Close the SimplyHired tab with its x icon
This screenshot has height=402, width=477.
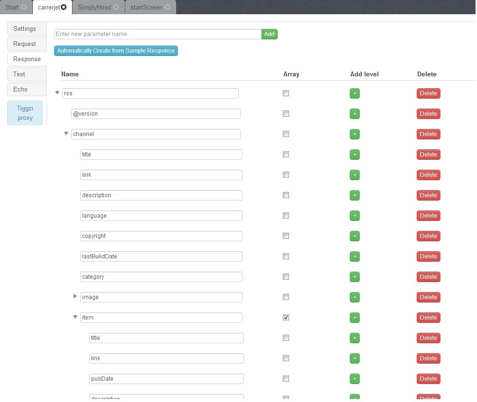[116, 8]
